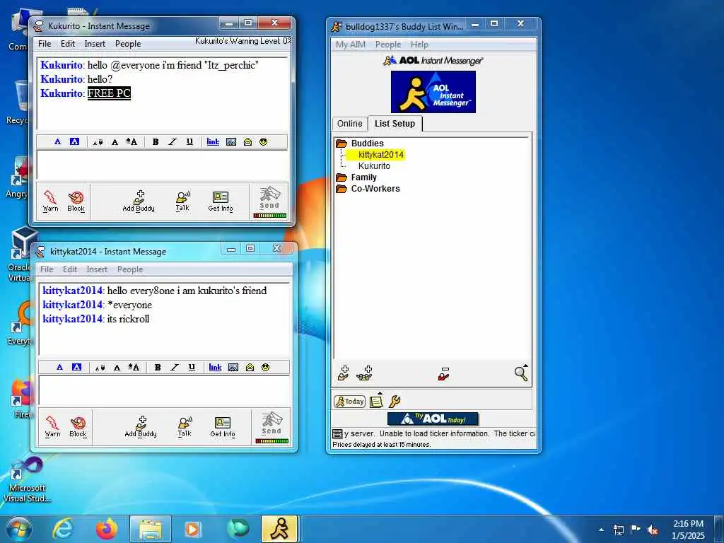Set background color in Kukurito window toolbar
Image resolution: width=724 pixels, height=543 pixels.
(74, 141)
